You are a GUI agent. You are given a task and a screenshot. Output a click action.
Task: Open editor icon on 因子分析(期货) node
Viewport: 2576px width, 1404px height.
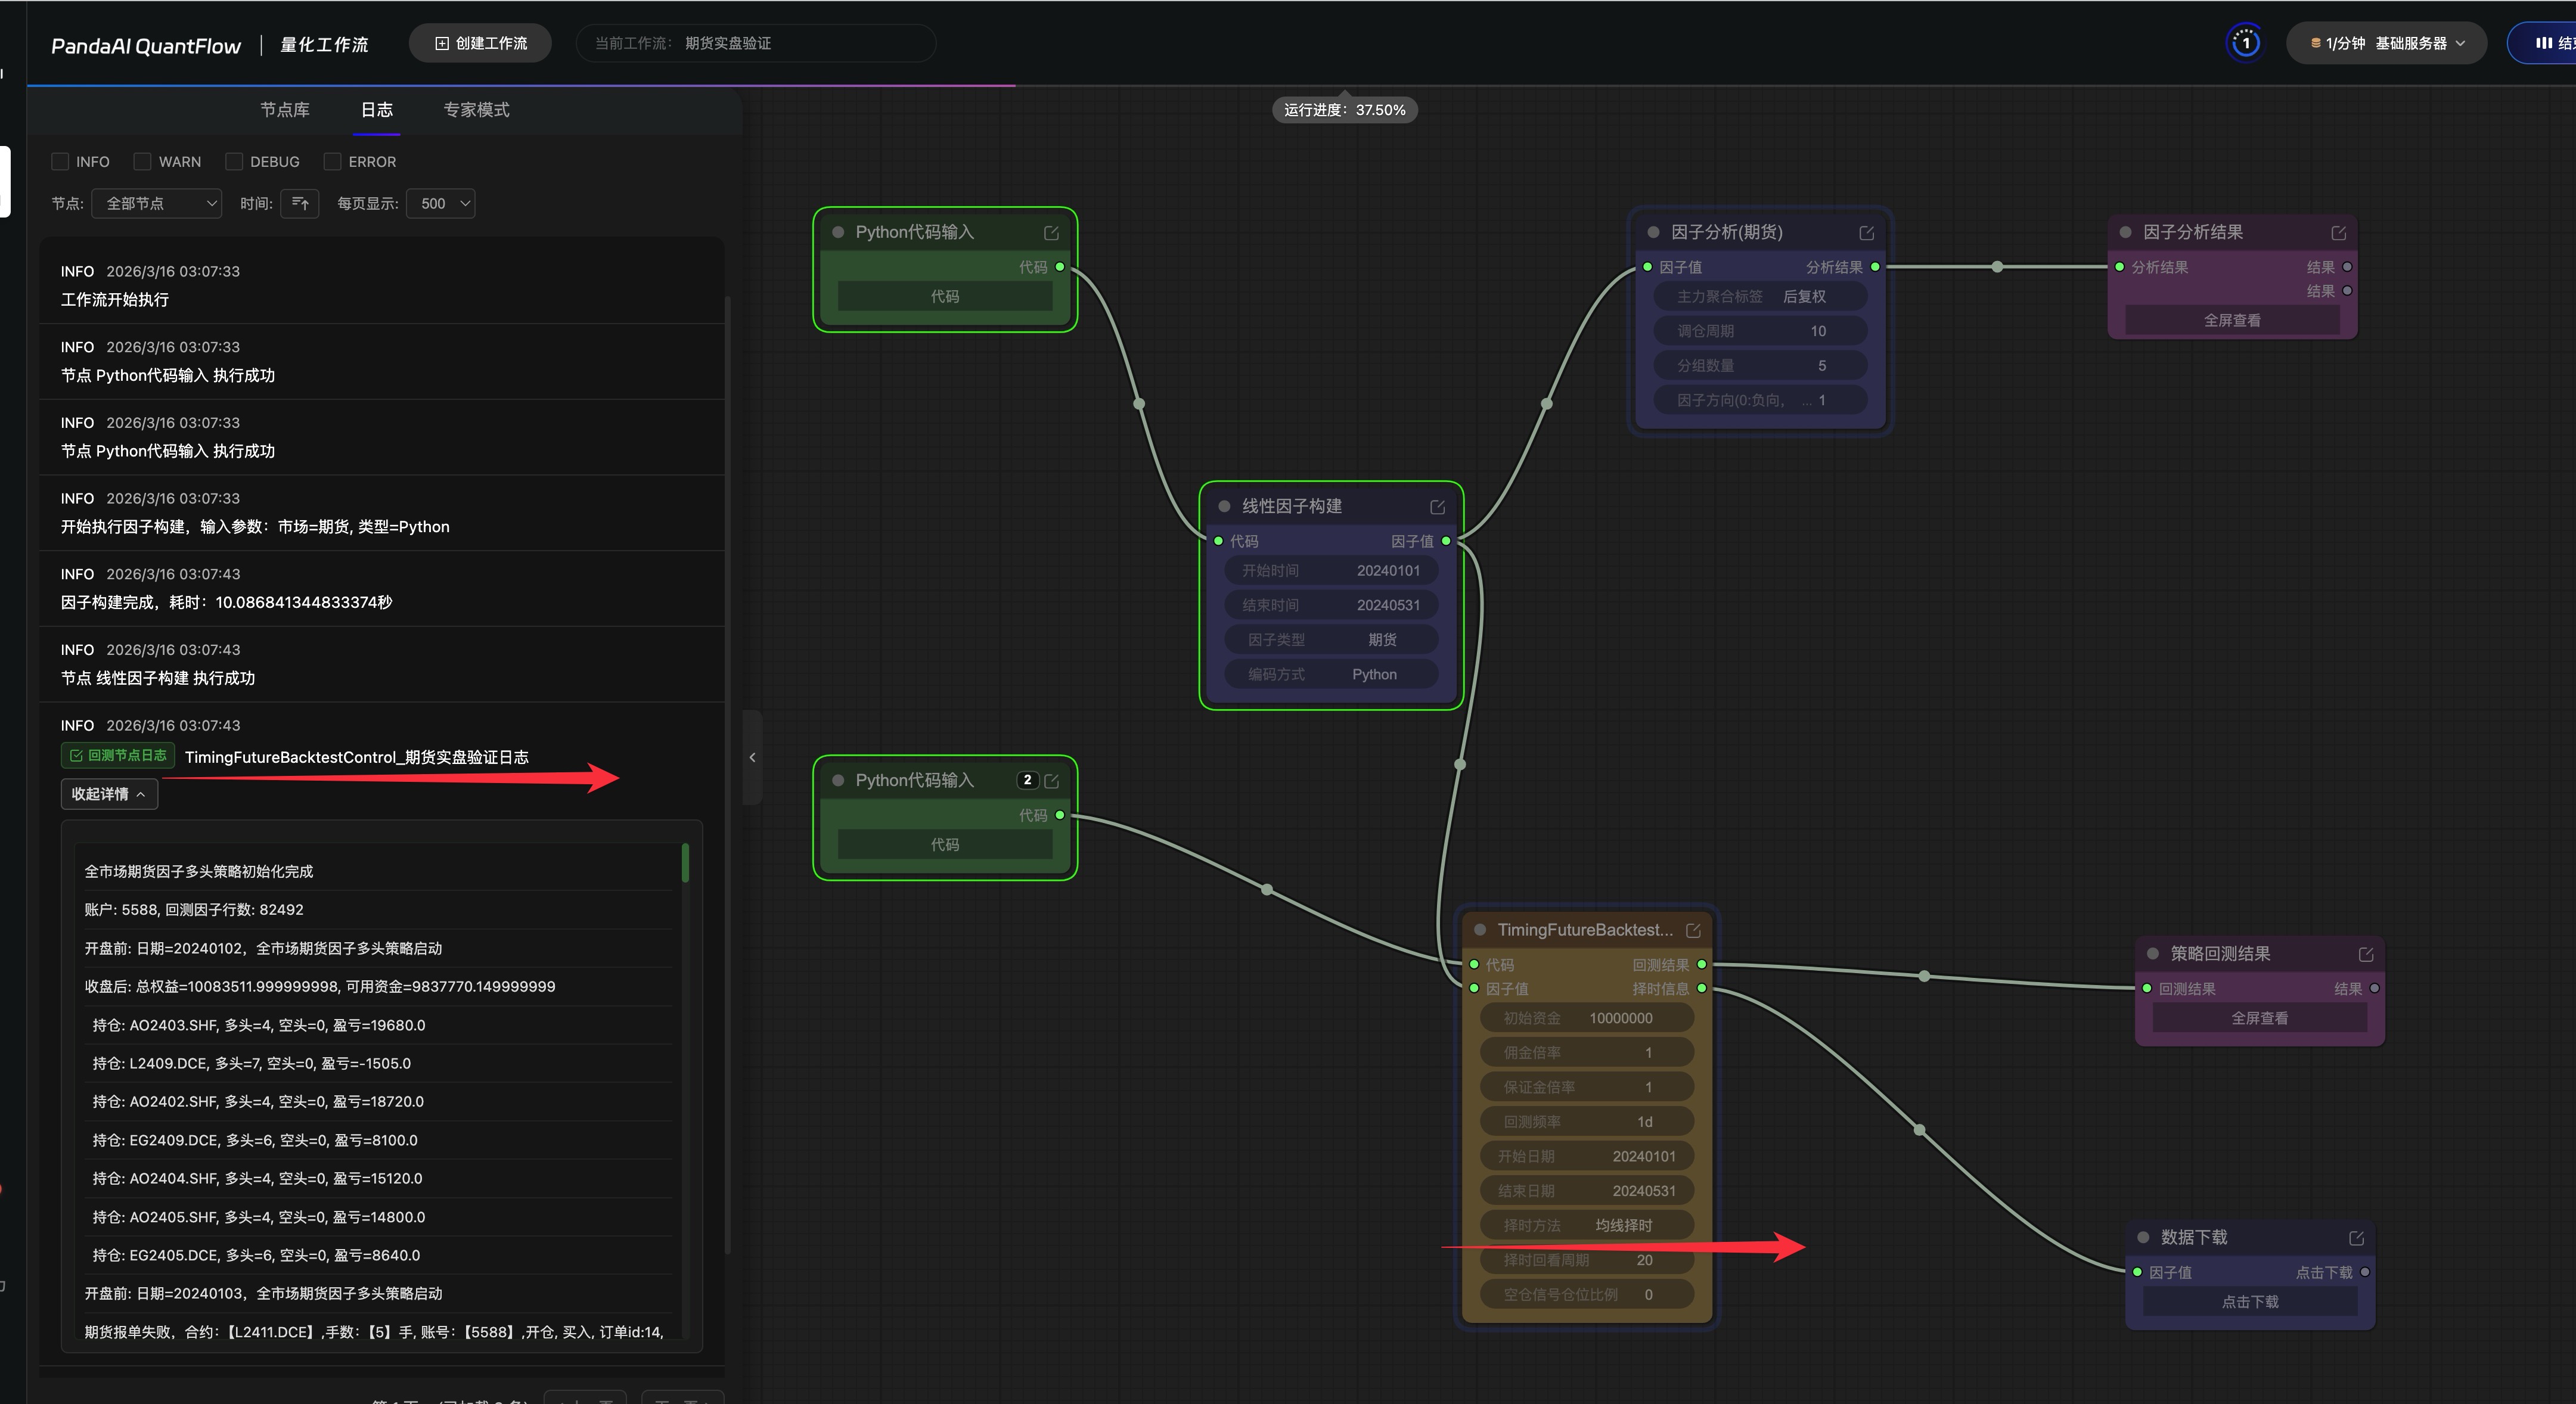(x=1866, y=233)
